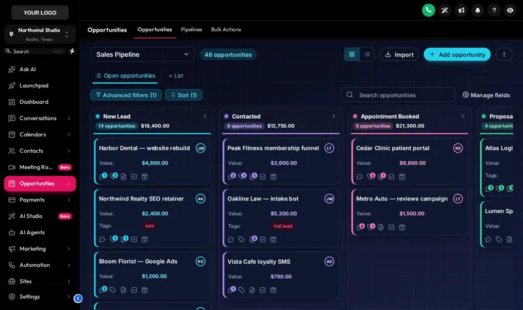Click the Import button

click(399, 54)
